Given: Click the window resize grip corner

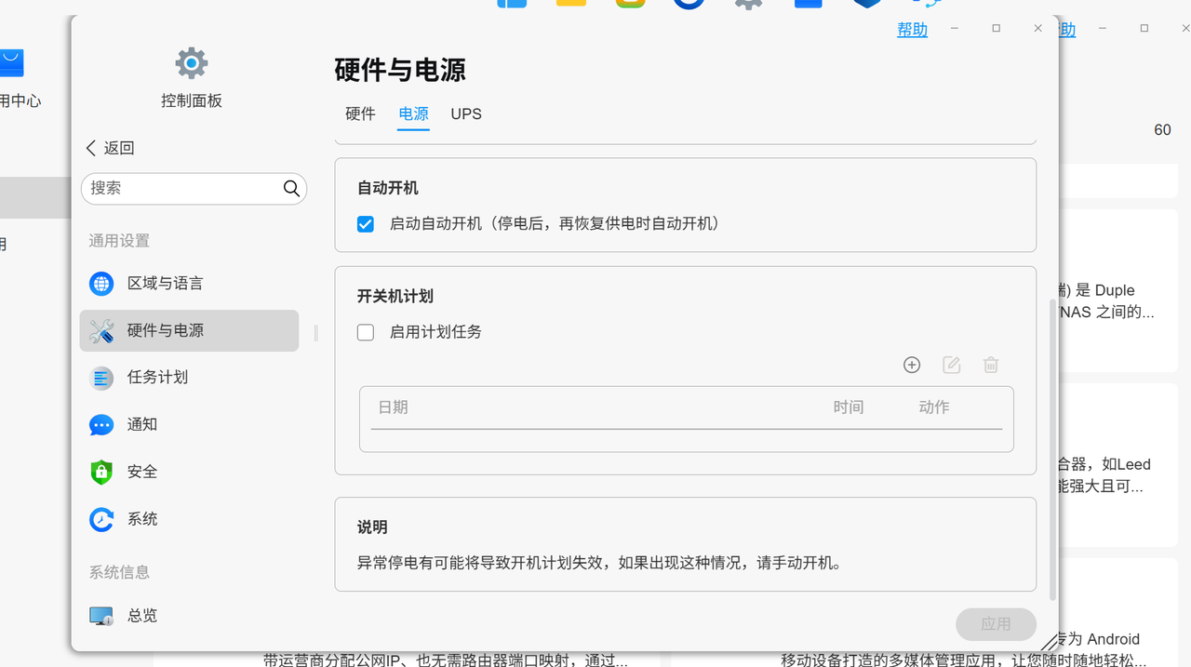Looking at the screenshot, I should tap(1049, 641).
